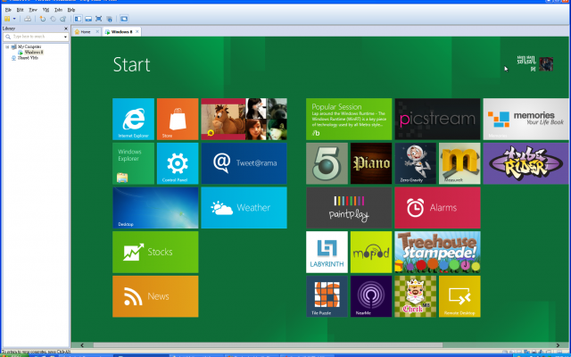The height and width of the screenshot is (357, 571).
Task: Launch the Labyrinth tile
Action: click(x=327, y=252)
